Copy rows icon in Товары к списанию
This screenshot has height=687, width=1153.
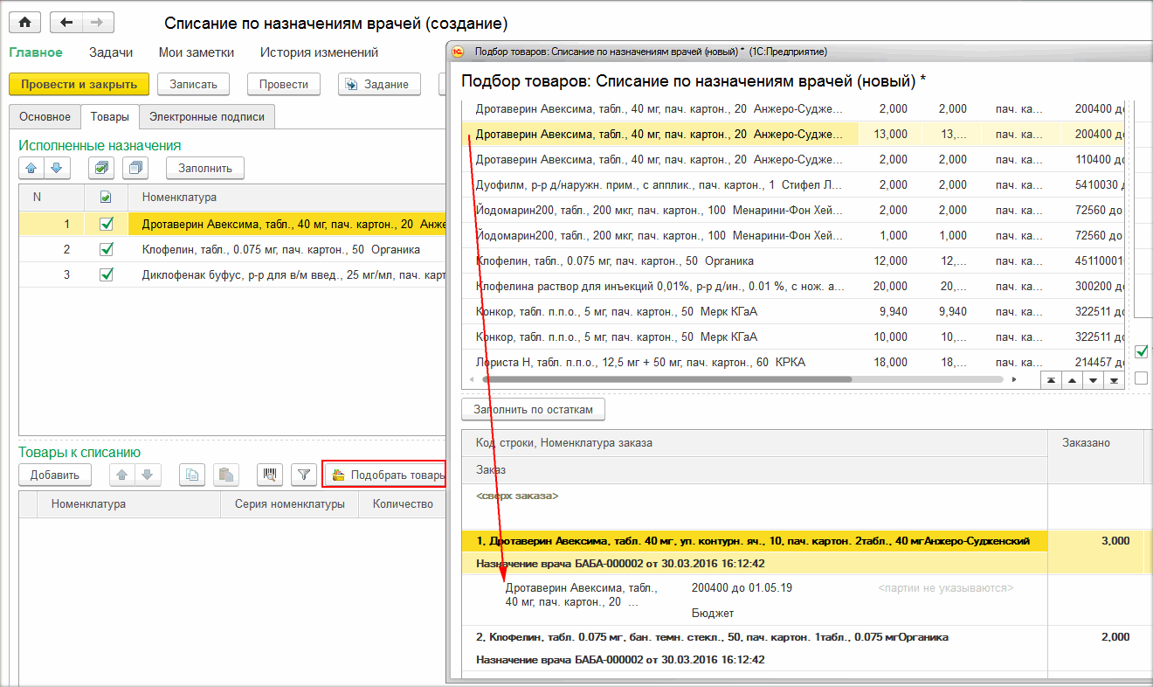tap(193, 475)
